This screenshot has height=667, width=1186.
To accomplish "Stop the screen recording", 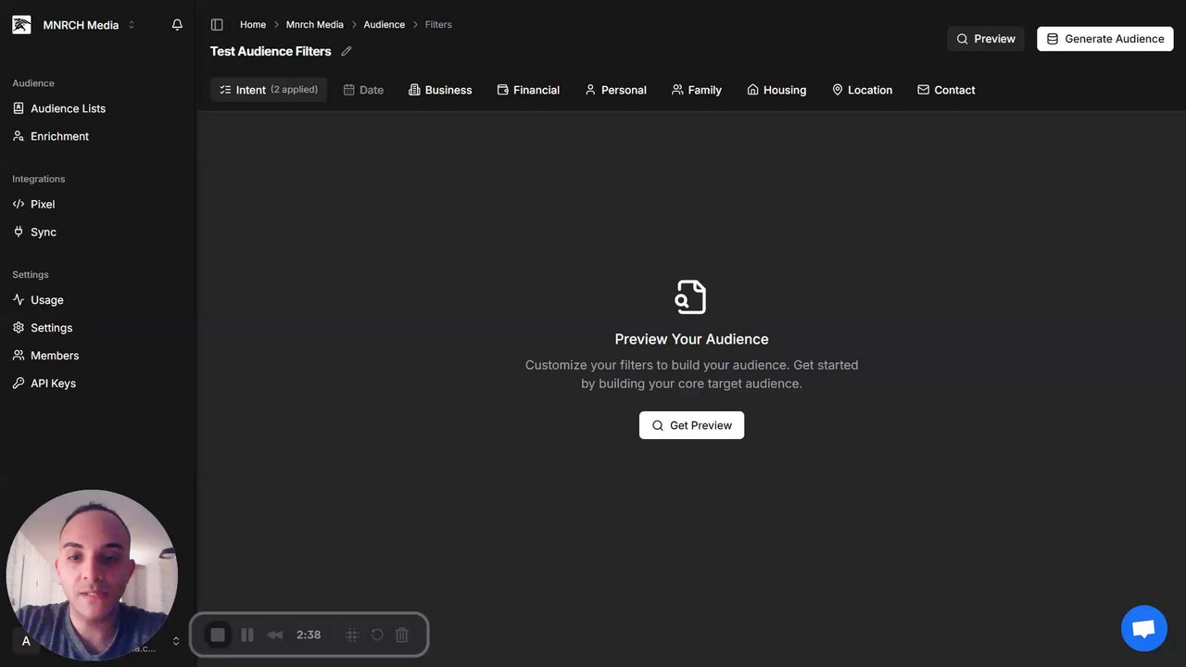I will click(x=218, y=635).
